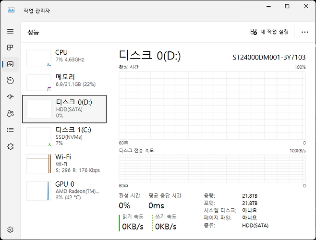This screenshot has height=240, width=316.
Task: Go to the Processes (프로세스) page icon
Action: (x=10, y=48)
